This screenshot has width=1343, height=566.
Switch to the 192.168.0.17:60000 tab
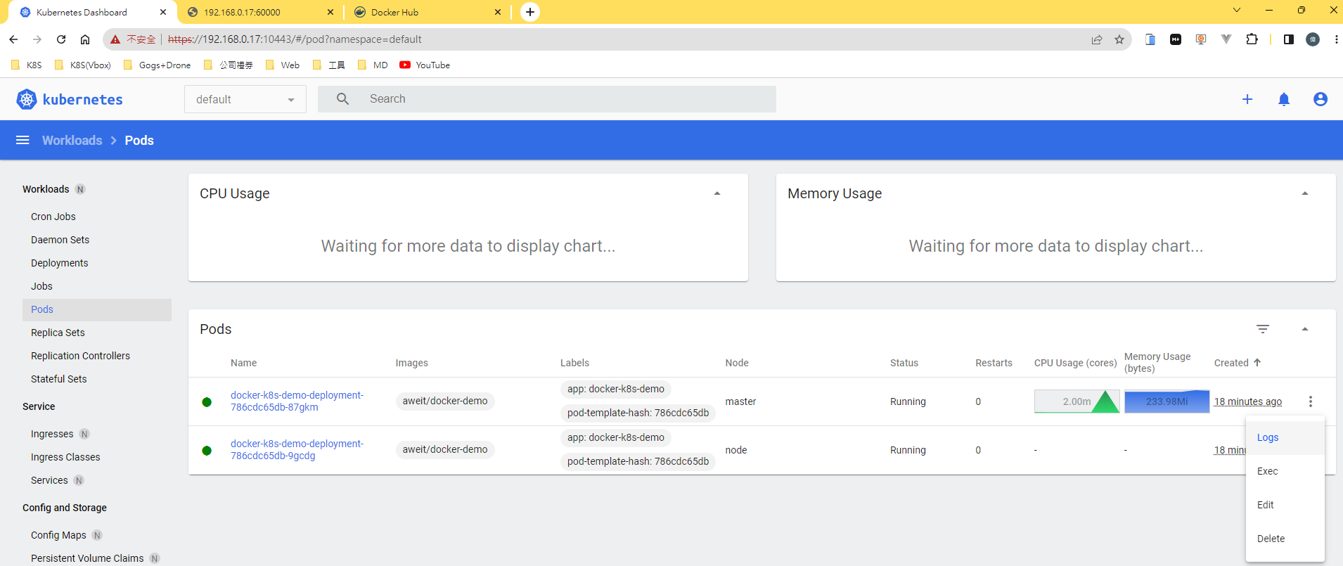(259, 12)
